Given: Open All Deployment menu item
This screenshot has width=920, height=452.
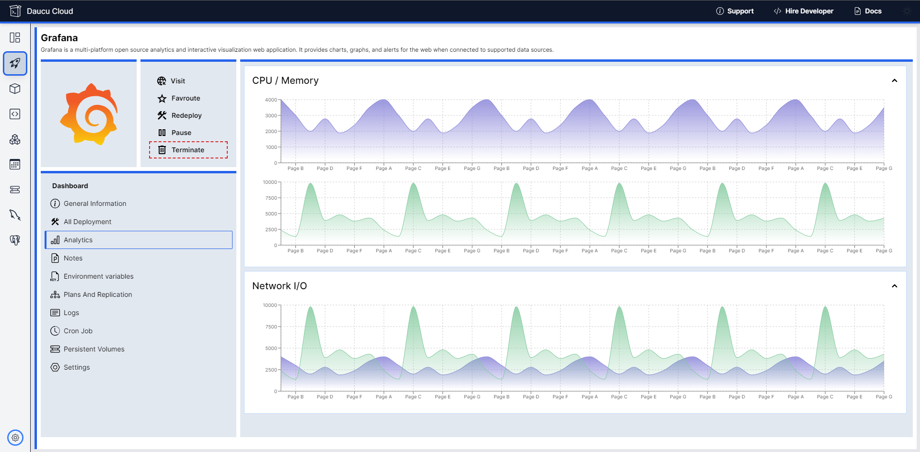Looking at the screenshot, I should (139, 222).
